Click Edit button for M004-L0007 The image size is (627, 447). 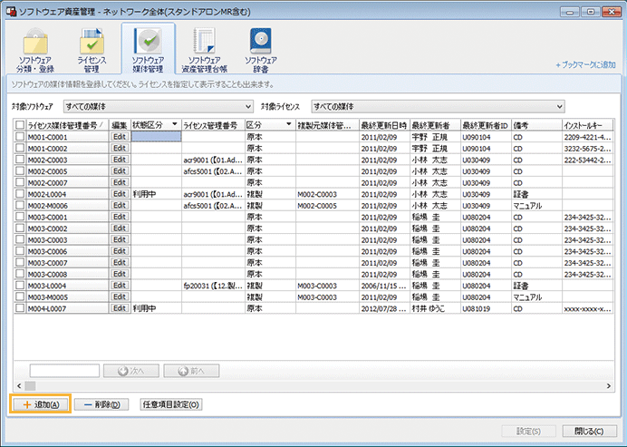point(120,308)
